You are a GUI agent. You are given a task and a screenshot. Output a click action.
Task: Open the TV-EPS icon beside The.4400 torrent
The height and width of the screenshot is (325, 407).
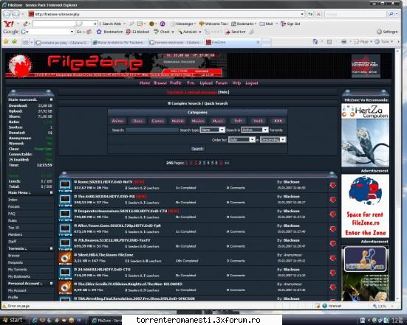click(x=65, y=200)
